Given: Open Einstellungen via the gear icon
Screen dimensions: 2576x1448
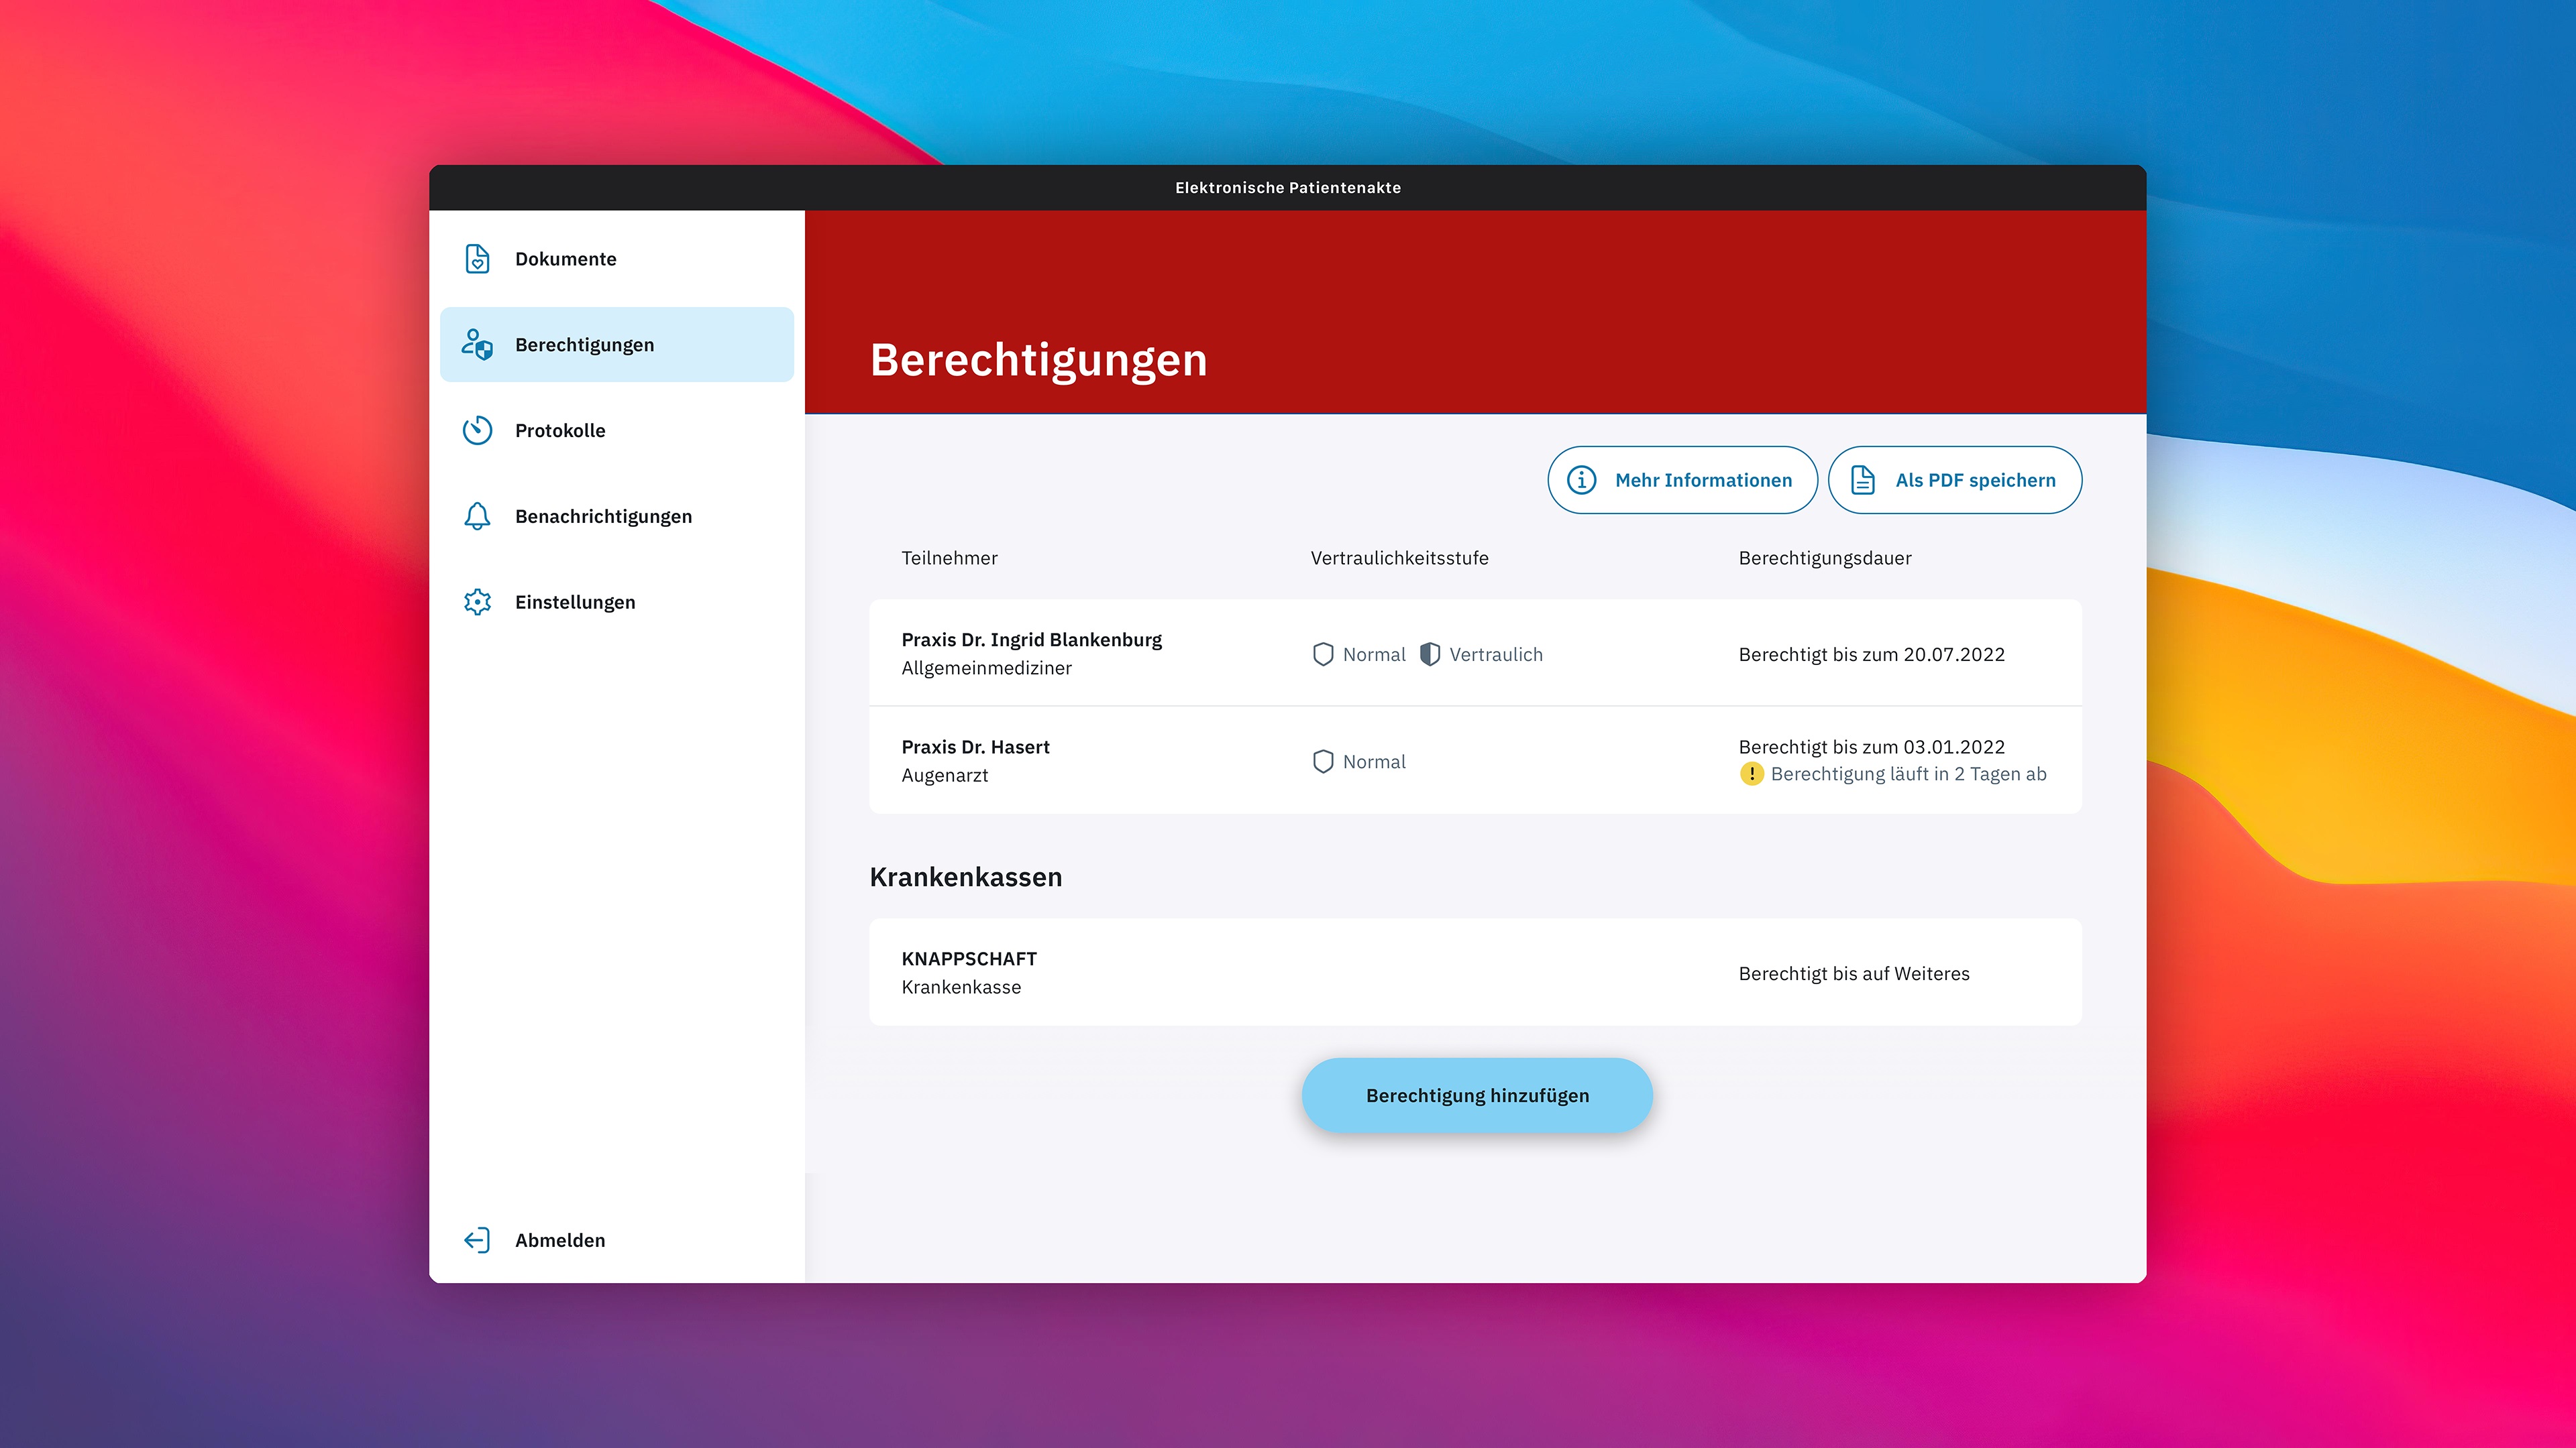Looking at the screenshot, I should pyautogui.click(x=477, y=601).
